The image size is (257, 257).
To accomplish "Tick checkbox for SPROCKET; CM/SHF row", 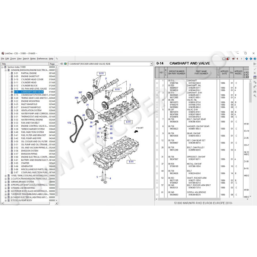I will click(x=157, y=159).
